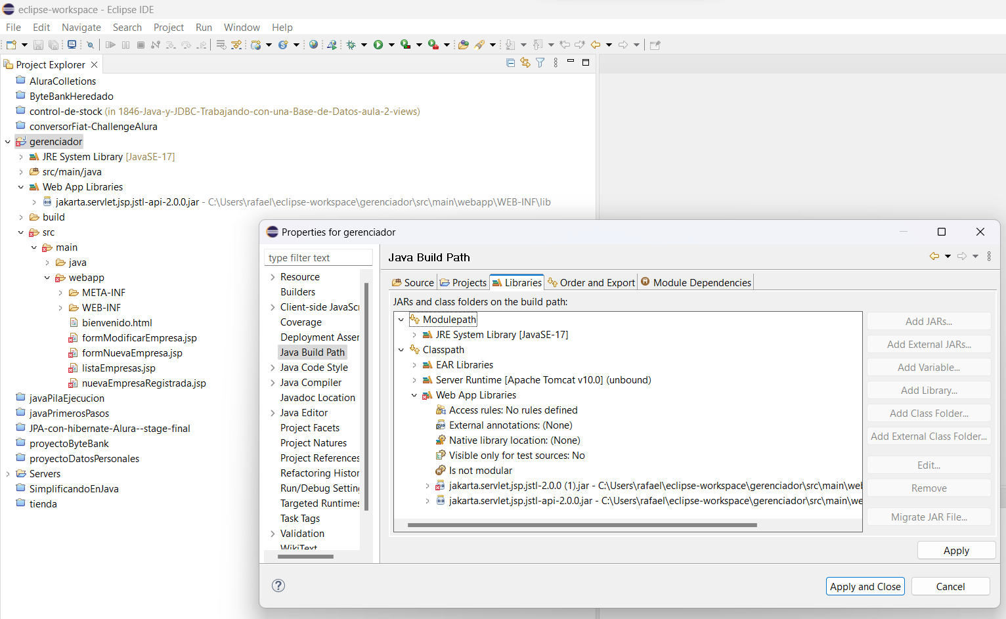
Task: Switch to Module Dependencies tab
Action: [696, 282]
